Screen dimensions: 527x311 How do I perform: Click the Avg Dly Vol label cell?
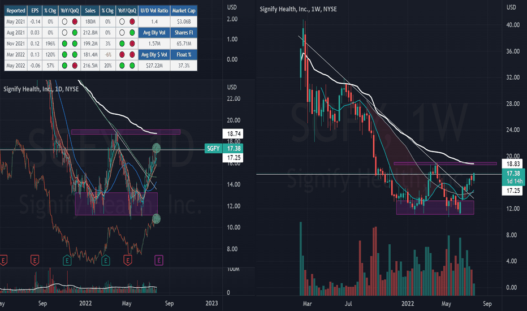pos(154,33)
